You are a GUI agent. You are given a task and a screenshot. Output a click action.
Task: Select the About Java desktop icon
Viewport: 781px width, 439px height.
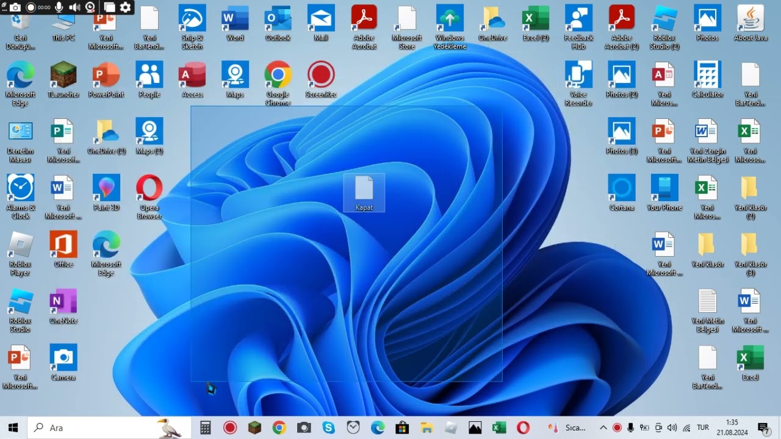(750, 23)
